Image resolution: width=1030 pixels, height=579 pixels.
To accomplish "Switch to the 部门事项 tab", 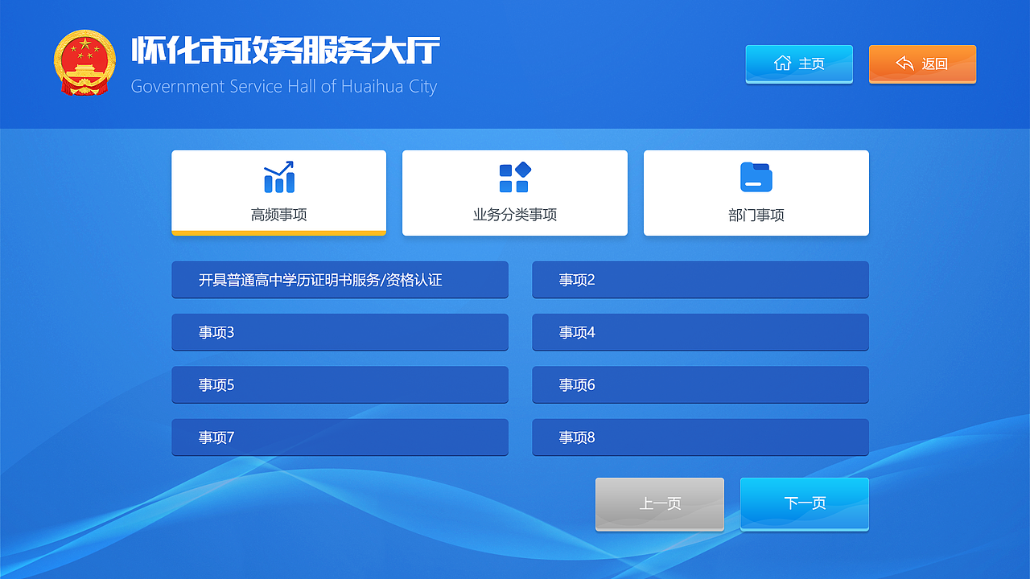I will (756, 193).
